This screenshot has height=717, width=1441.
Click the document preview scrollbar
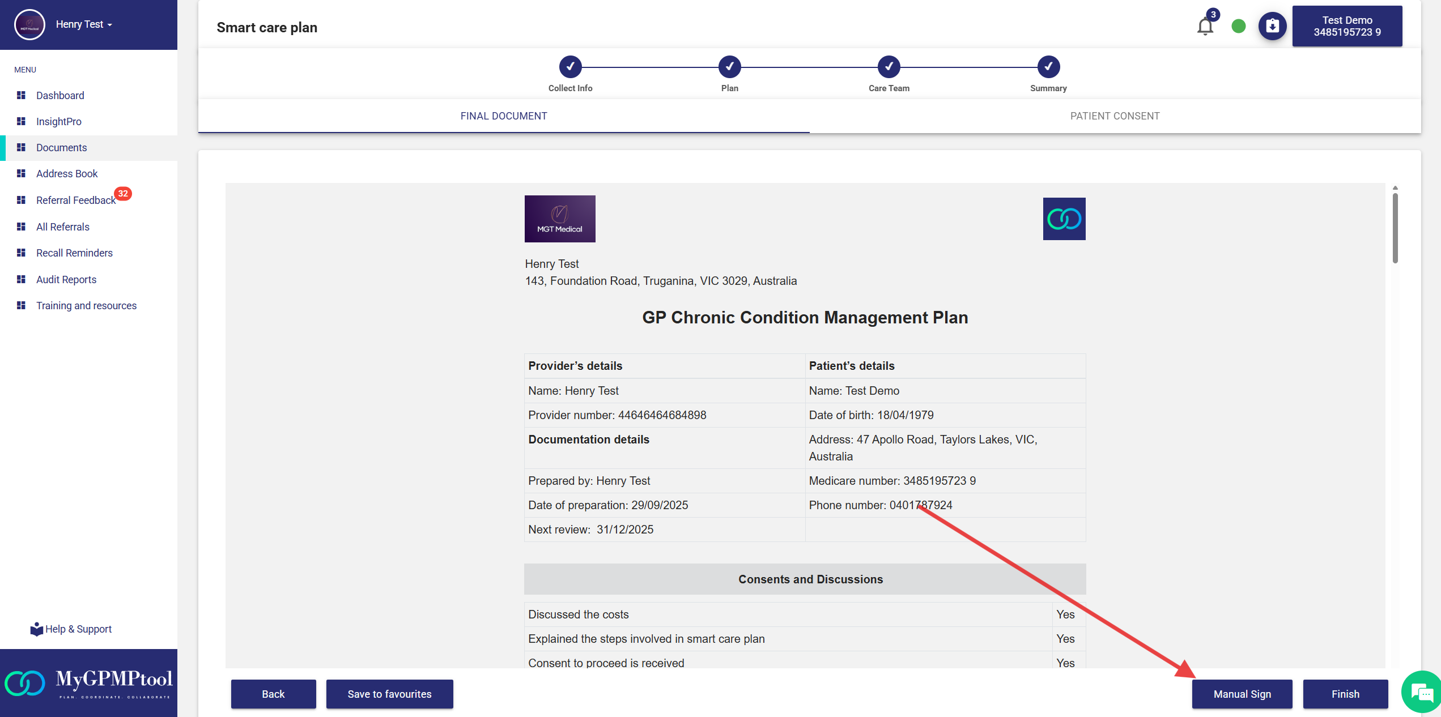pos(1395,228)
